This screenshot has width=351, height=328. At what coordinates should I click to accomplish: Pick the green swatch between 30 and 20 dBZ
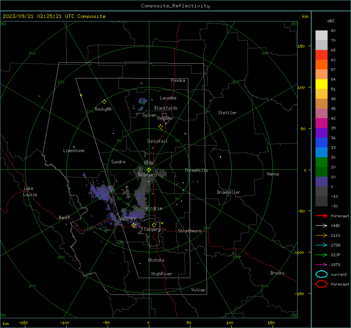321,162
